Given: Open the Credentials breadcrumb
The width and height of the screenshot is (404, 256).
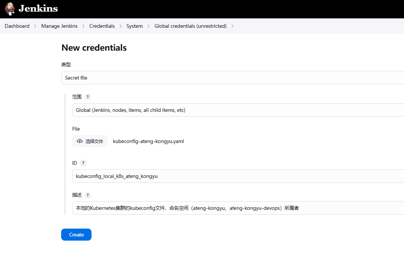Looking at the screenshot, I should click(x=102, y=26).
